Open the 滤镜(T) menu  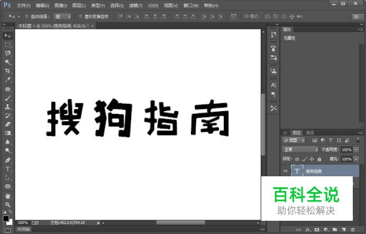click(135, 5)
